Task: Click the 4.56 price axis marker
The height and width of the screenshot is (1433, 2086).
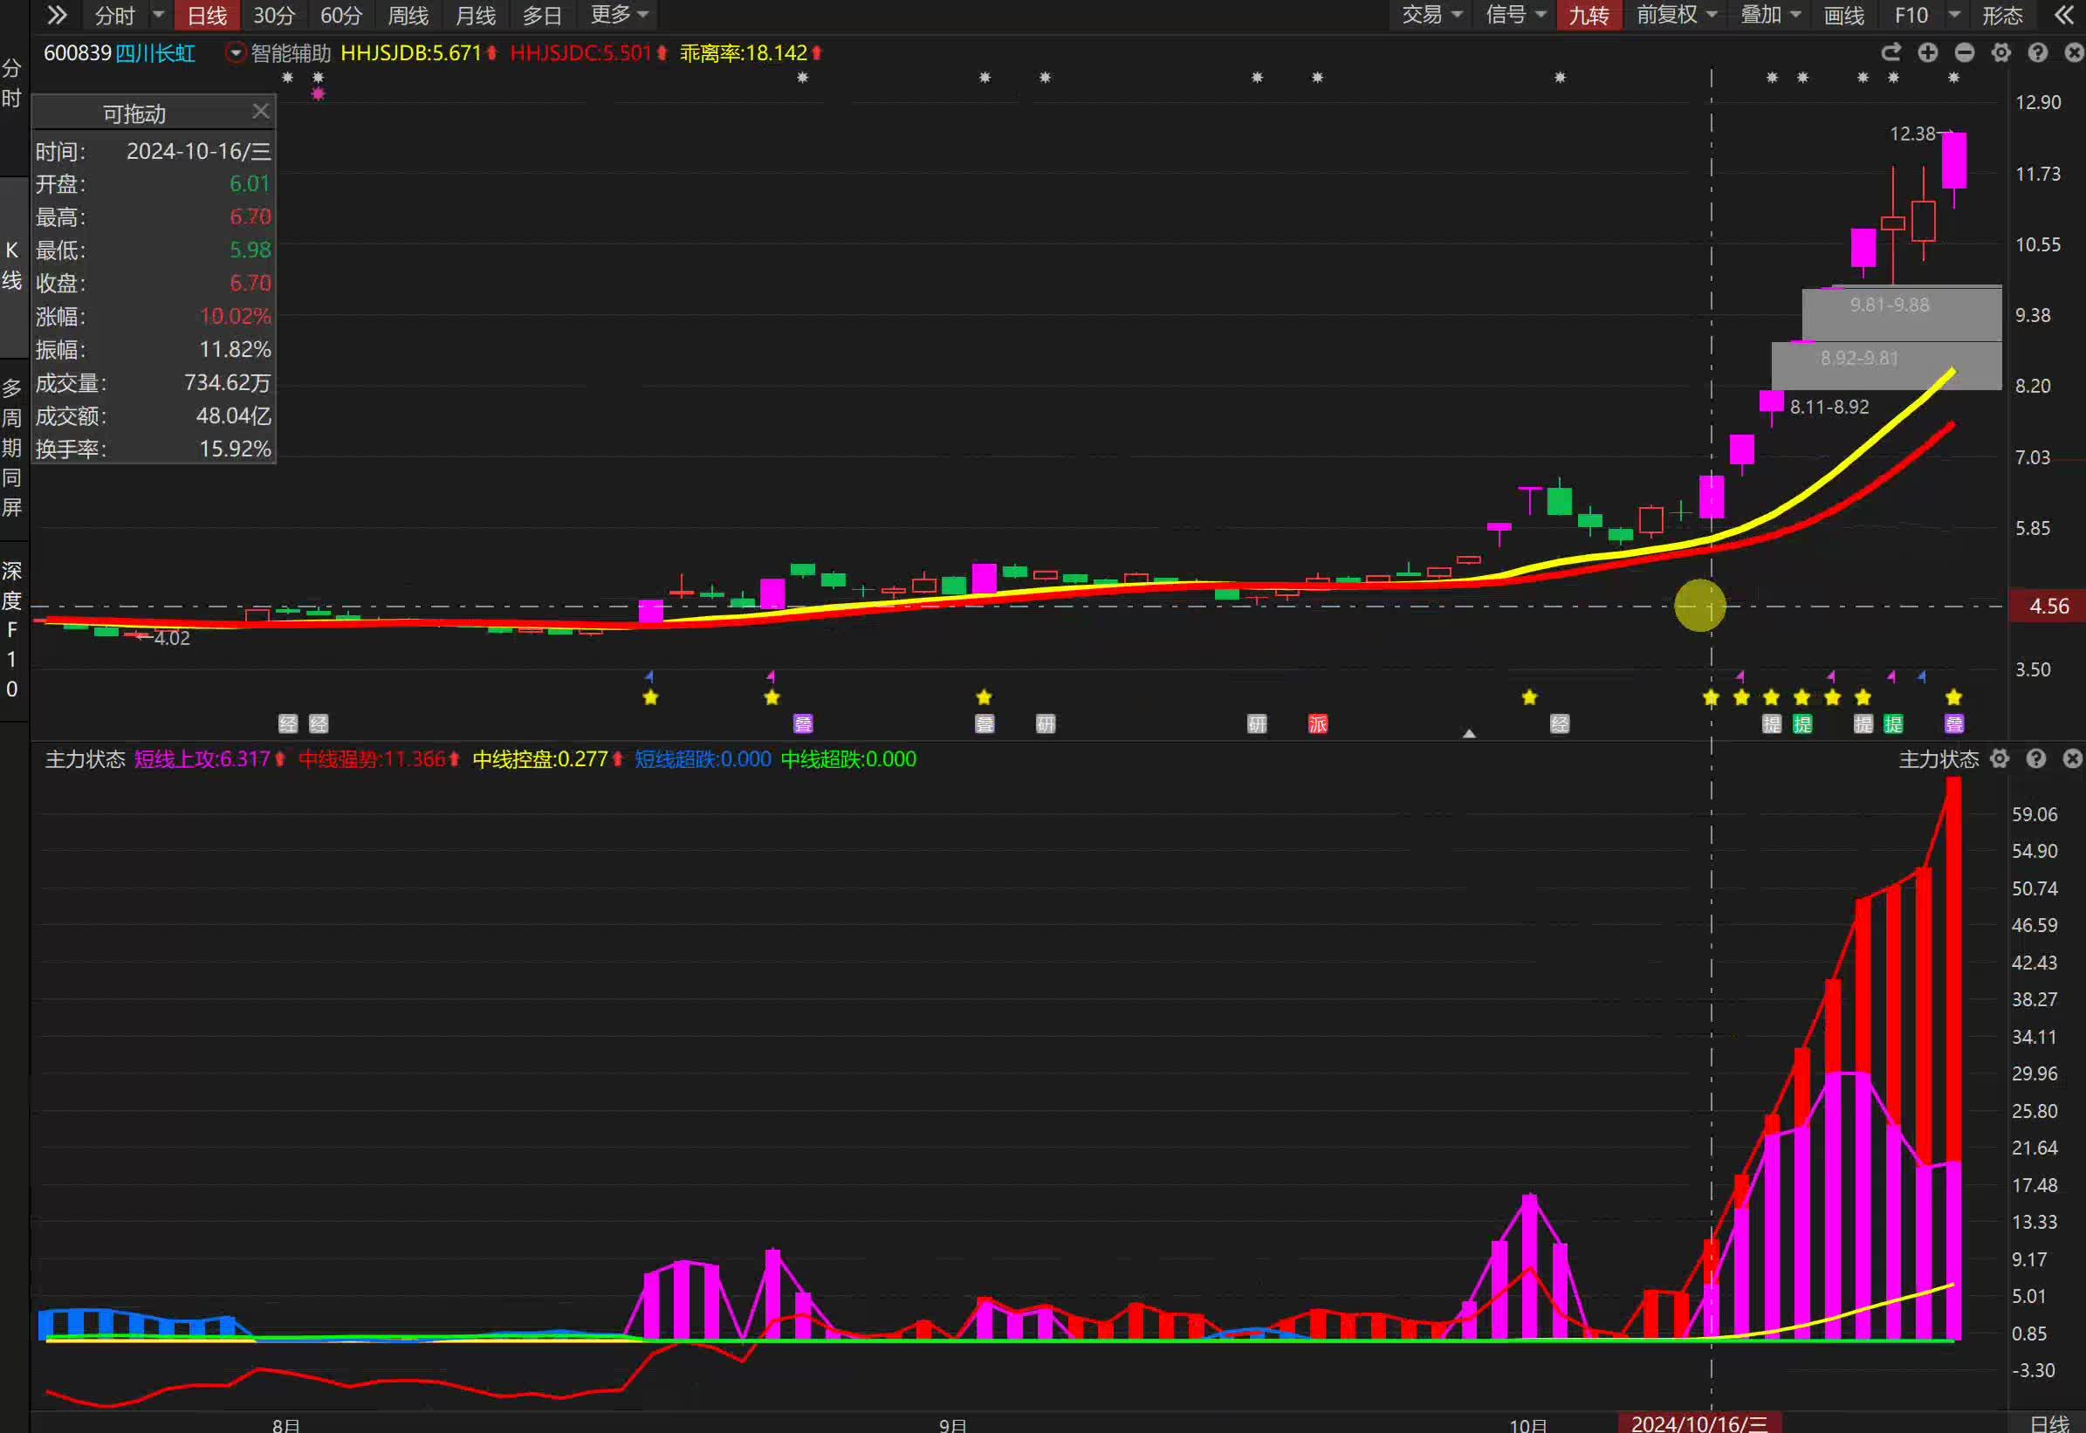Action: (x=2047, y=607)
